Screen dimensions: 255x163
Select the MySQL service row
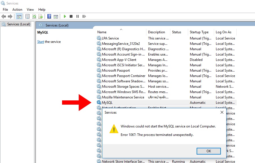166,103
